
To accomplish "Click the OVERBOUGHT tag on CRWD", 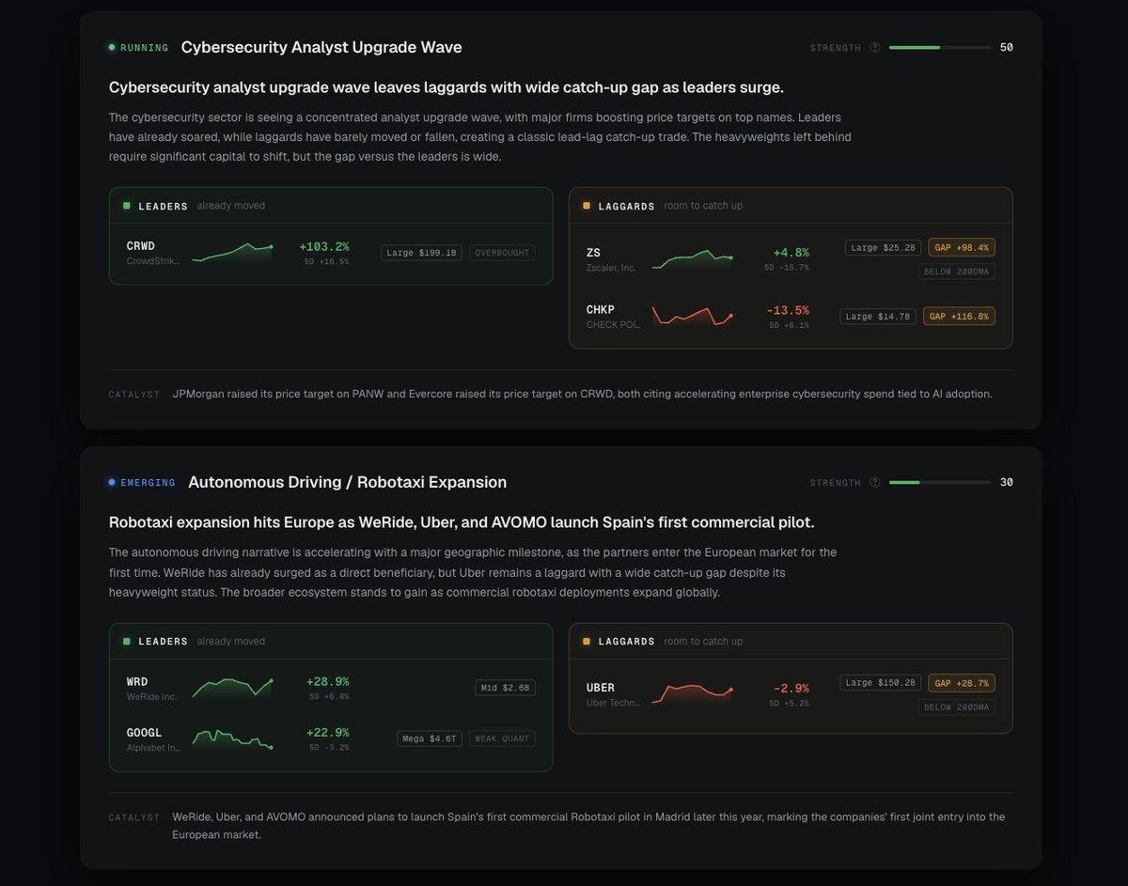I will pyautogui.click(x=502, y=253).
